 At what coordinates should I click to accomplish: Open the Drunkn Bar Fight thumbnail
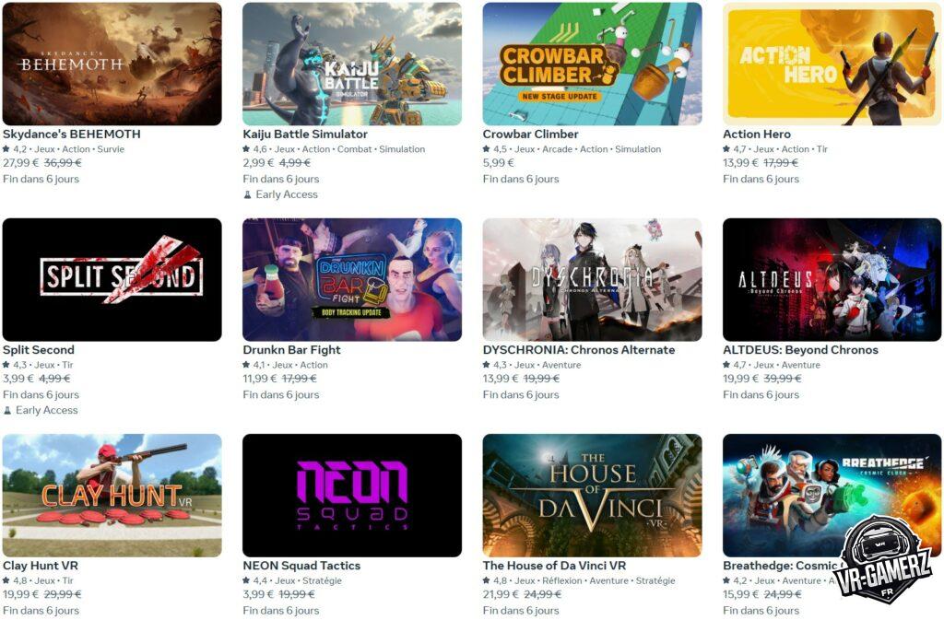[352, 280]
